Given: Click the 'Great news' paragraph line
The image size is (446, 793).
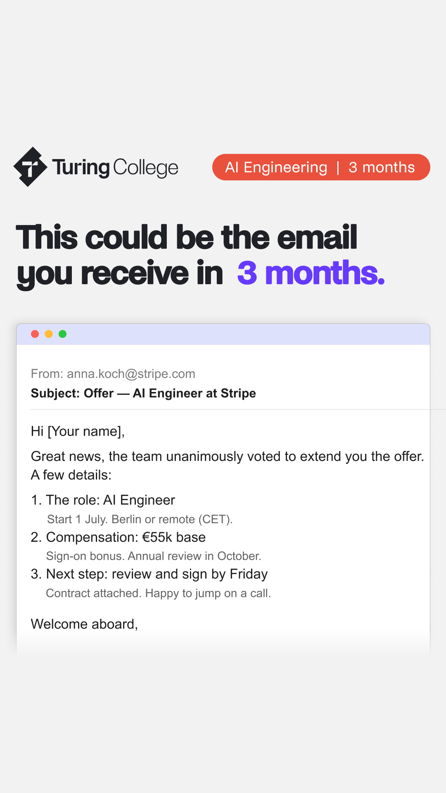Looking at the screenshot, I should point(228,456).
